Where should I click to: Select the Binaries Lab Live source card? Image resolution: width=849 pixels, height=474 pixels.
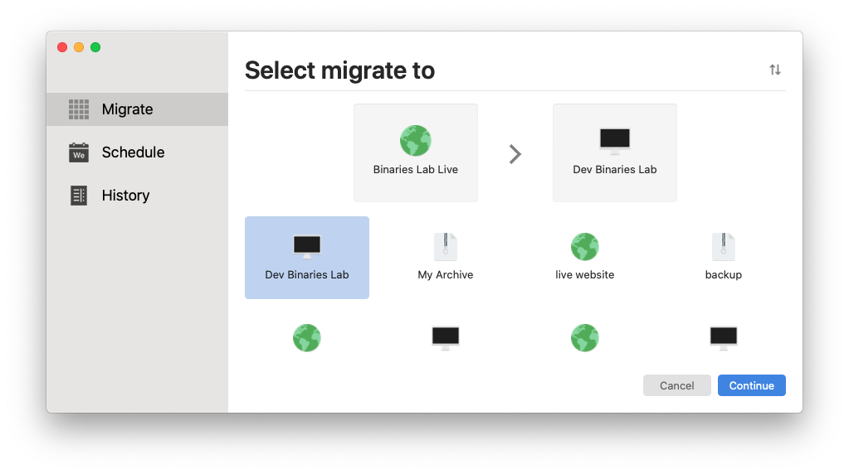coord(415,153)
